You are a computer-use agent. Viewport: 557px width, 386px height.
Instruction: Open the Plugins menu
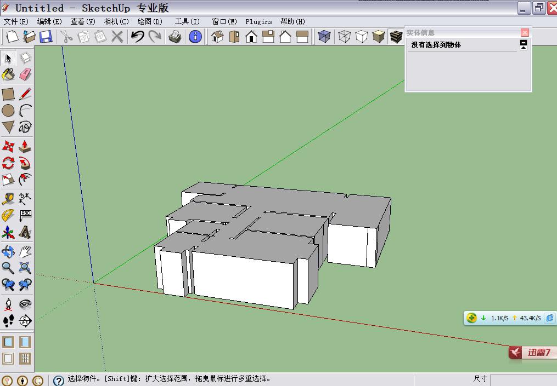[259, 21]
